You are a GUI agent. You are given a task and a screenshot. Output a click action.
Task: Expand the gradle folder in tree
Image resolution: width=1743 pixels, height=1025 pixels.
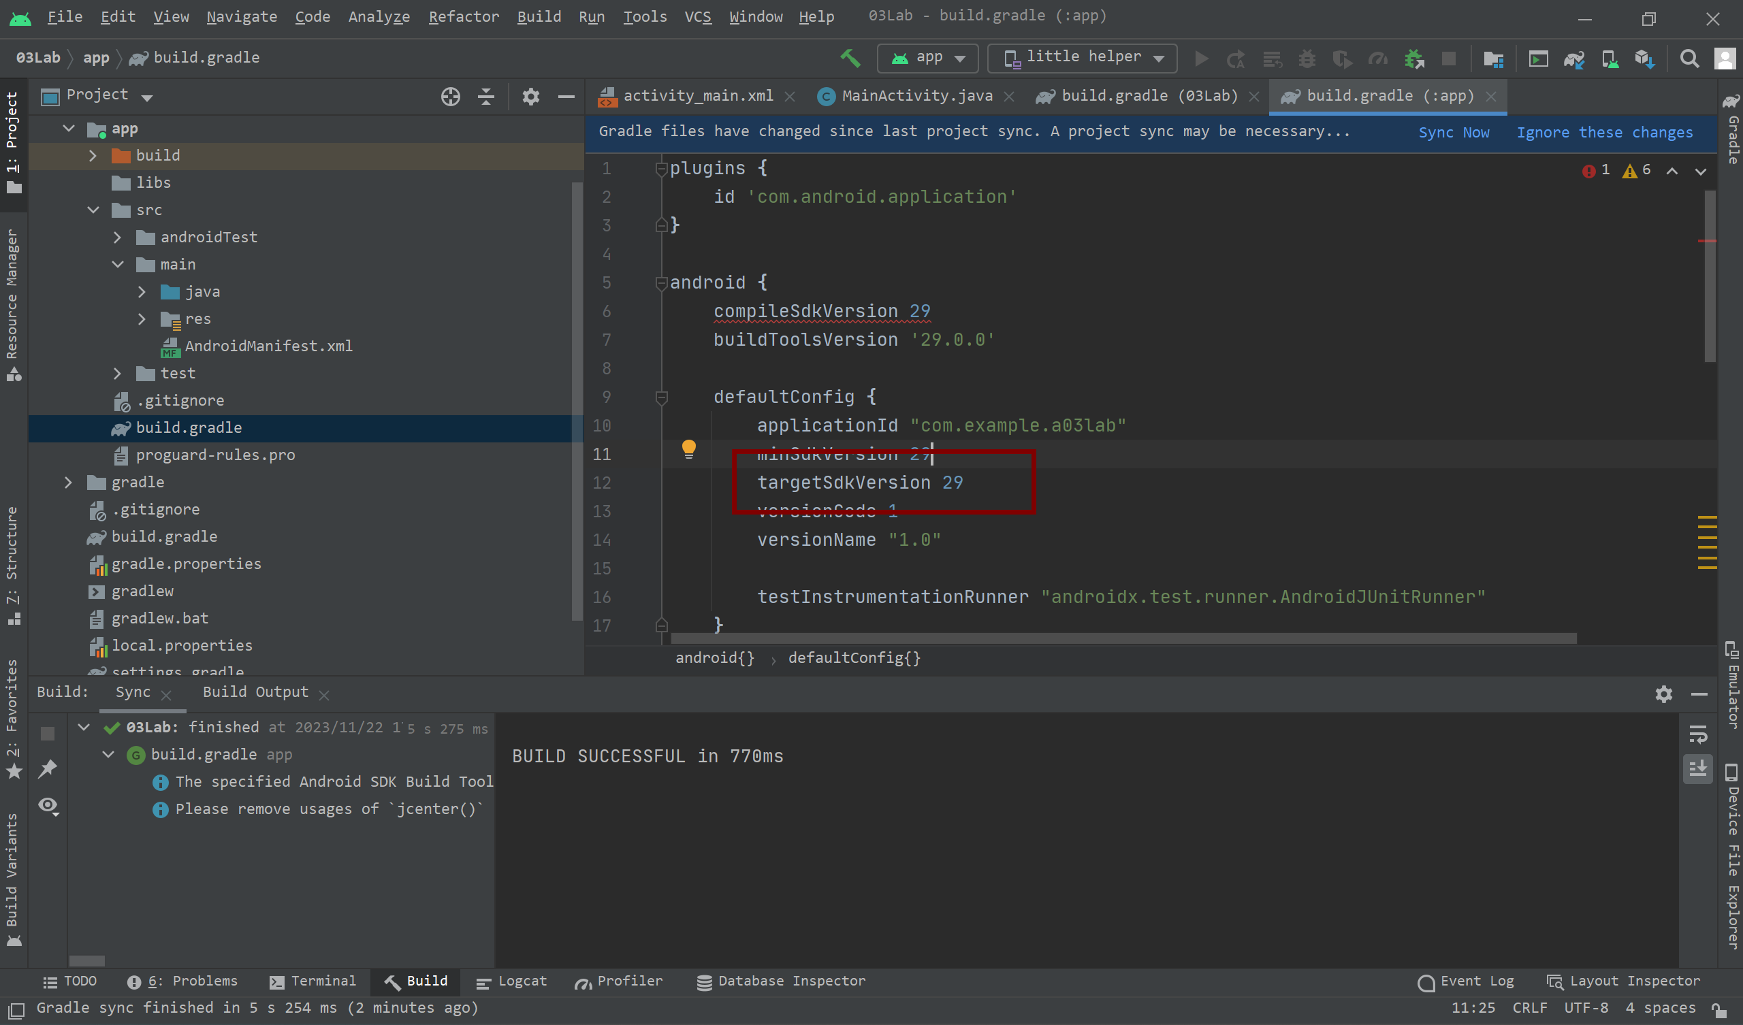coord(69,483)
